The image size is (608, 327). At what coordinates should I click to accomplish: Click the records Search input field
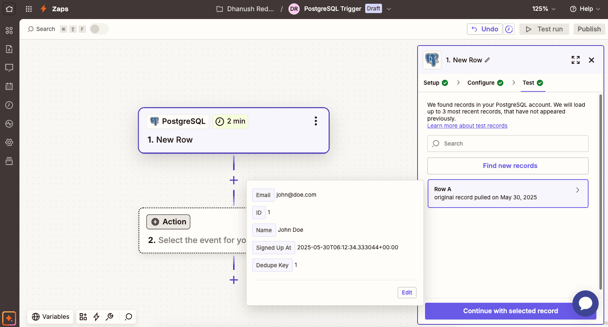[x=508, y=144]
